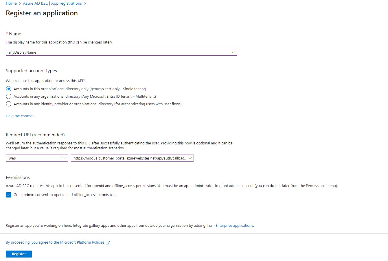
Task: Uncheck Grant admin consent to openid permissions
Action: coord(9,195)
